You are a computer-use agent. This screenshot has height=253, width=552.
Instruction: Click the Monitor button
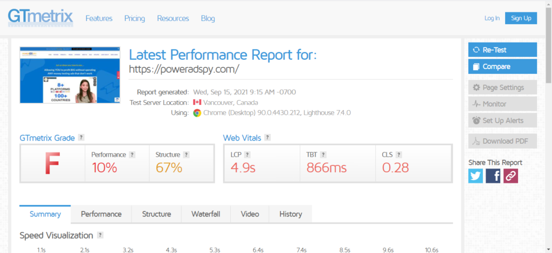pos(503,104)
